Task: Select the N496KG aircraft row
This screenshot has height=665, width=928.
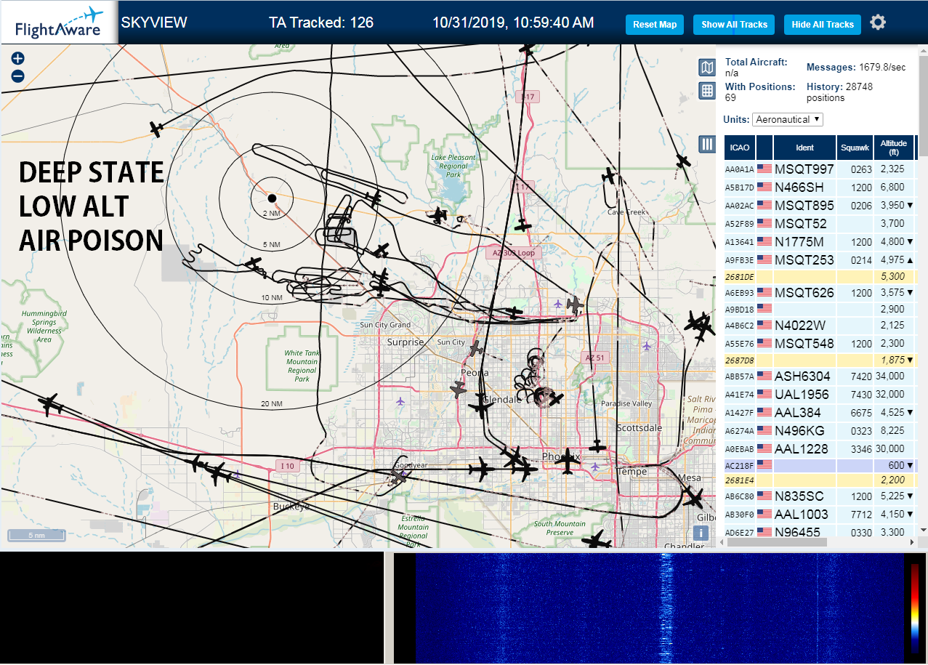Action: tap(820, 430)
